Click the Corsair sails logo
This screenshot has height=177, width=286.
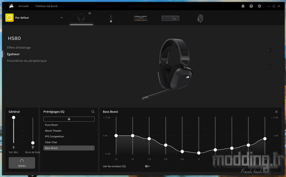click(11, 6)
